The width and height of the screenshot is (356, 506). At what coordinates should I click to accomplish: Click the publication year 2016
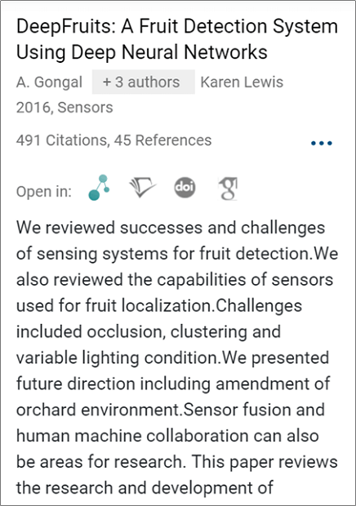[x=33, y=108]
